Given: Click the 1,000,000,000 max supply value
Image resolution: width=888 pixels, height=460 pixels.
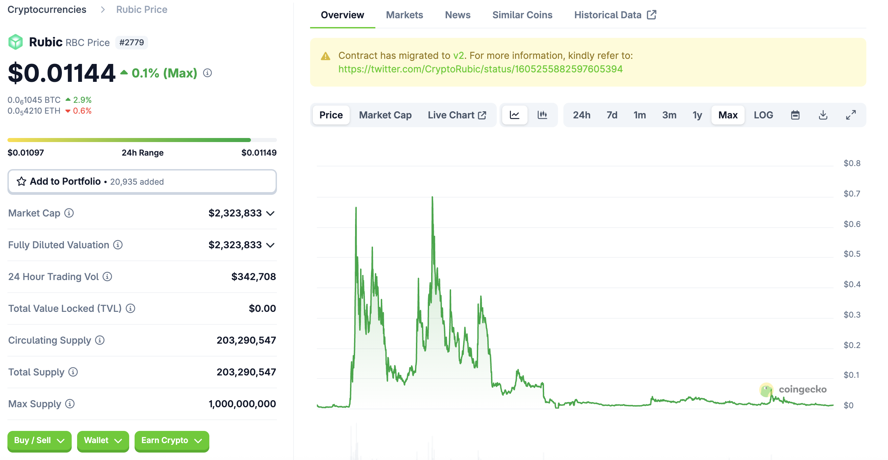Looking at the screenshot, I should point(242,404).
